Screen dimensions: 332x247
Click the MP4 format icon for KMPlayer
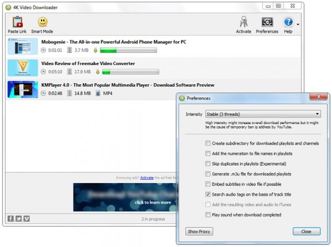pyautogui.click(x=98, y=93)
